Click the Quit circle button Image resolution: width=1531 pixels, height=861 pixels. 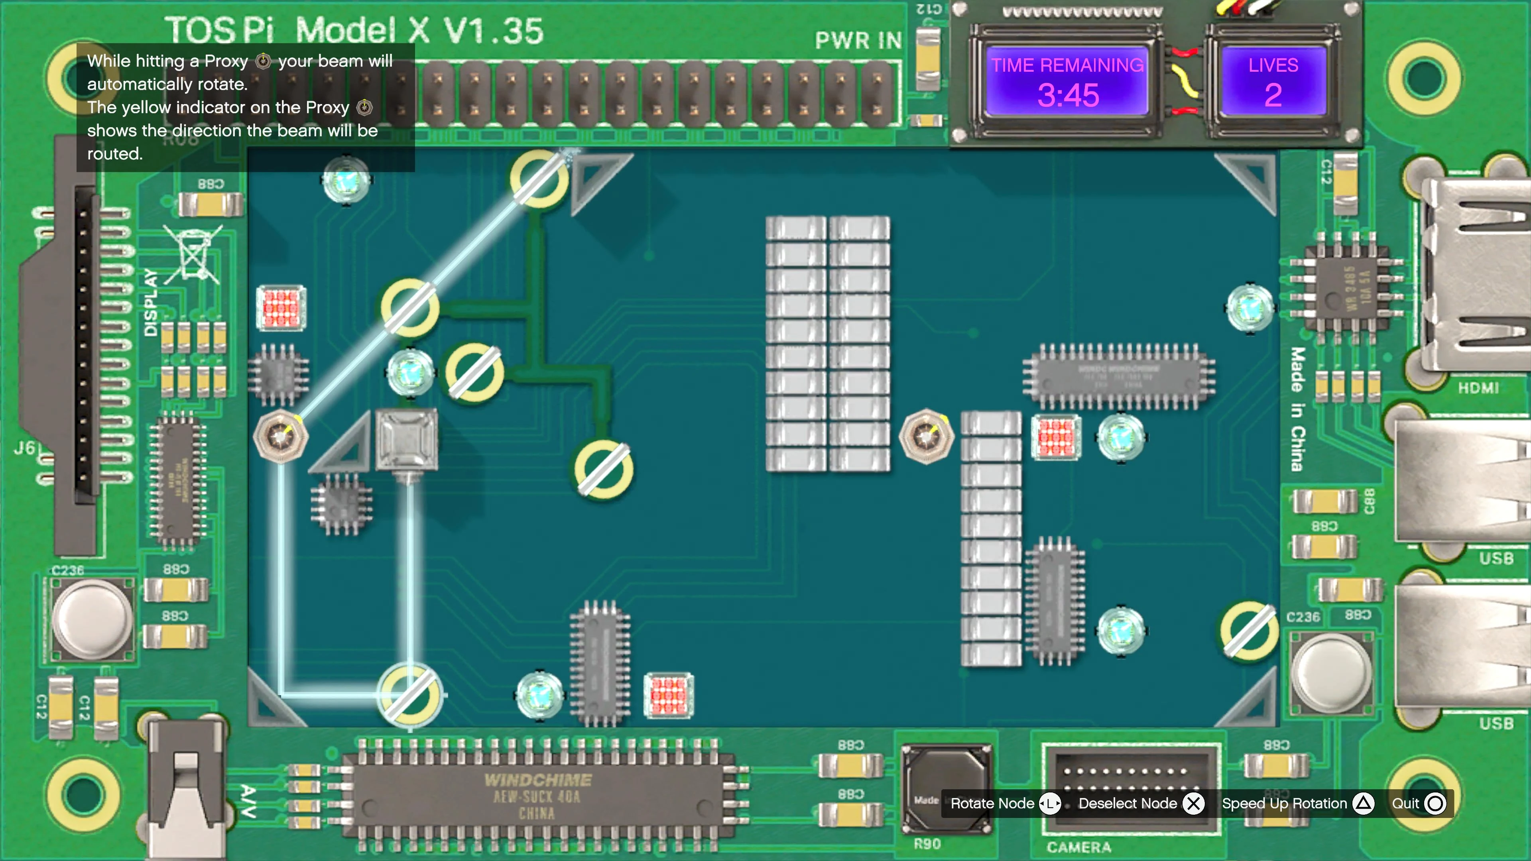click(1435, 803)
